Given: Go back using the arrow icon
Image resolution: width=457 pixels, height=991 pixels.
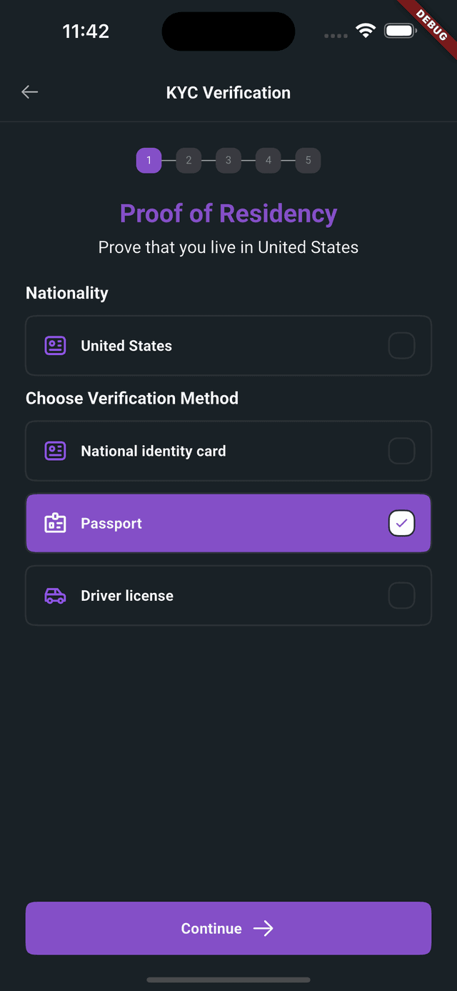Looking at the screenshot, I should (29, 92).
